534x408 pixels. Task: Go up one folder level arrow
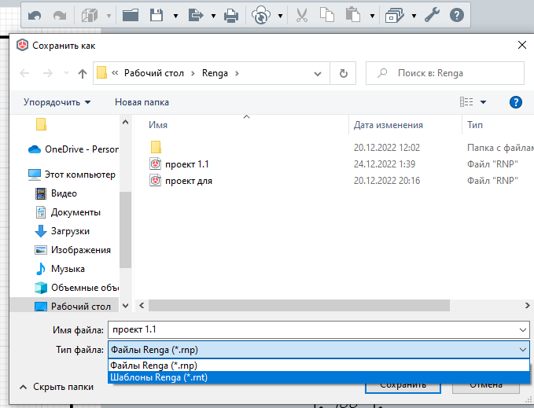(82, 73)
